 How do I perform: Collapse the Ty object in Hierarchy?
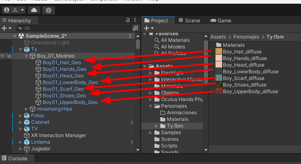[x=20, y=49]
